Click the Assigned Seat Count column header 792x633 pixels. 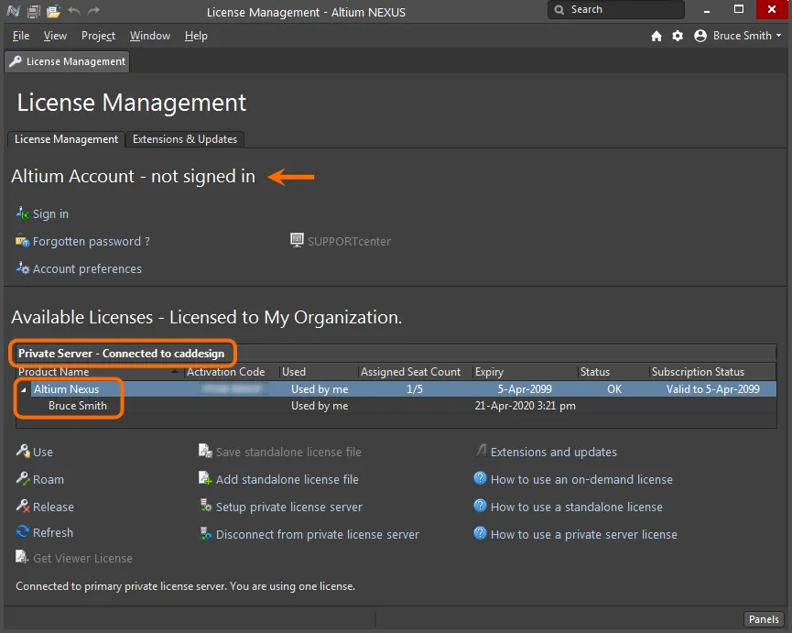click(x=410, y=372)
